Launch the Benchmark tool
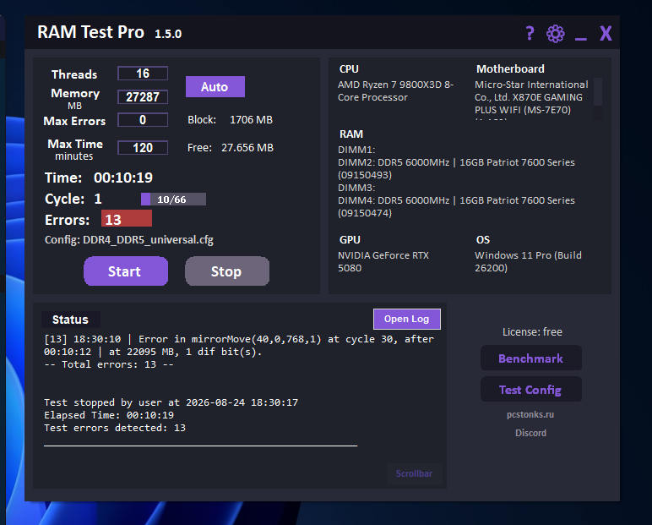652x525 pixels. [531, 358]
